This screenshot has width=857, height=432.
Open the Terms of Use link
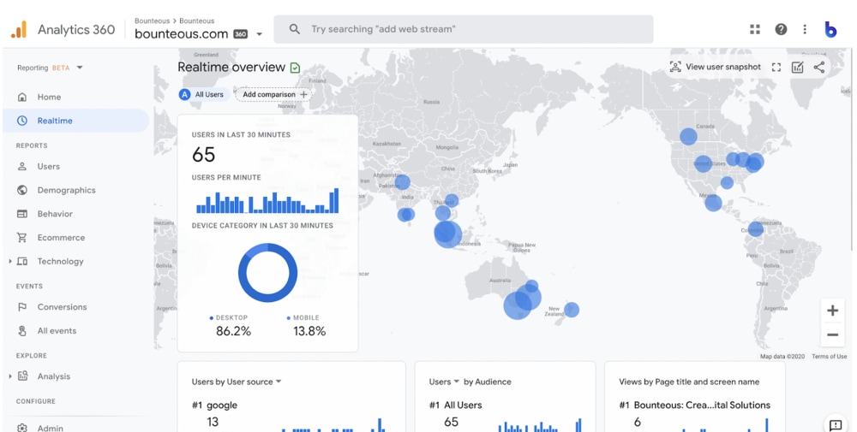pos(829,356)
